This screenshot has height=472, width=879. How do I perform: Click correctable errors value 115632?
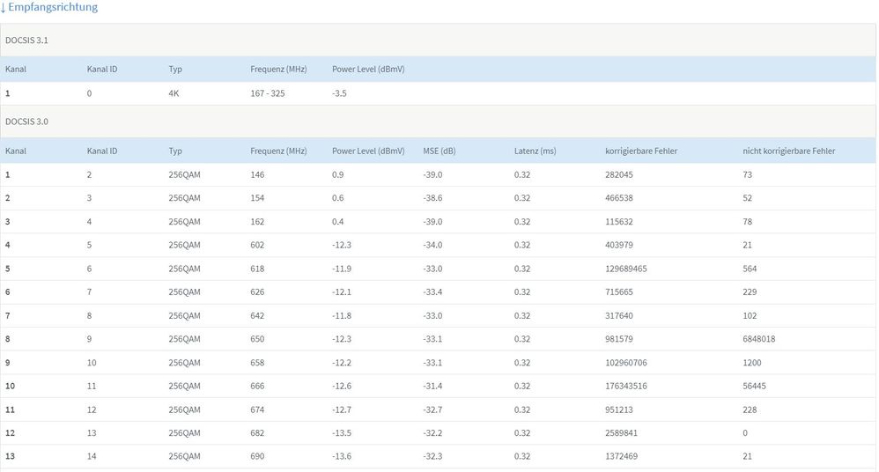(x=619, y=221)
